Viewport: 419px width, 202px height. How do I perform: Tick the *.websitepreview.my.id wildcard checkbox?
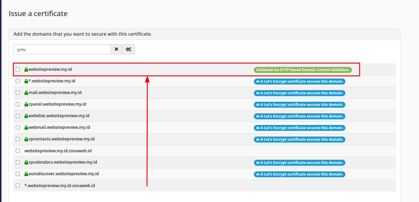[18, 81]
